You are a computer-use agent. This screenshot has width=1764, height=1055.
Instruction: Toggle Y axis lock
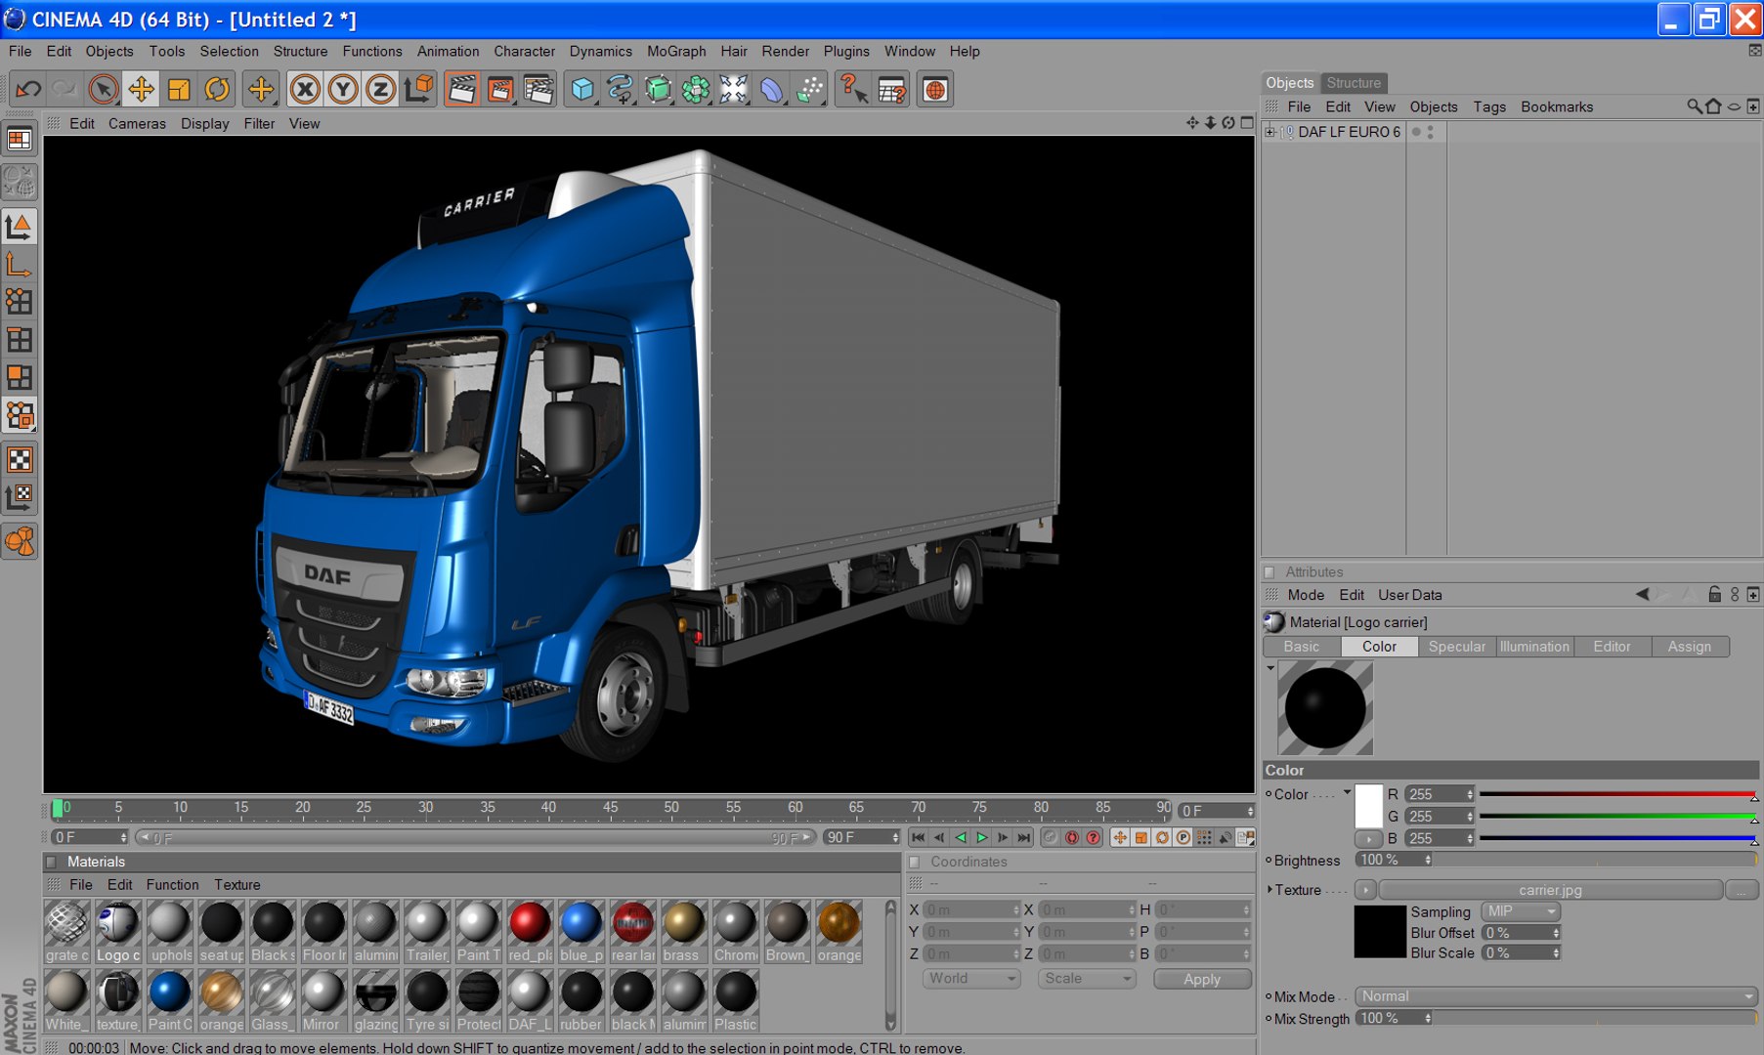[x=343, y=90]
